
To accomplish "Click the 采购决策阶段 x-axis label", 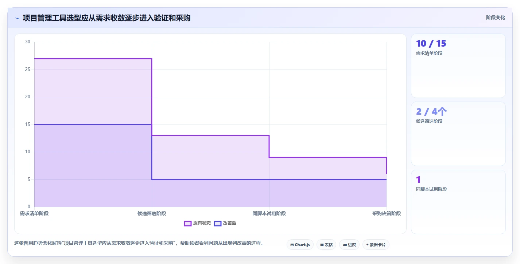I will [387, 213].
